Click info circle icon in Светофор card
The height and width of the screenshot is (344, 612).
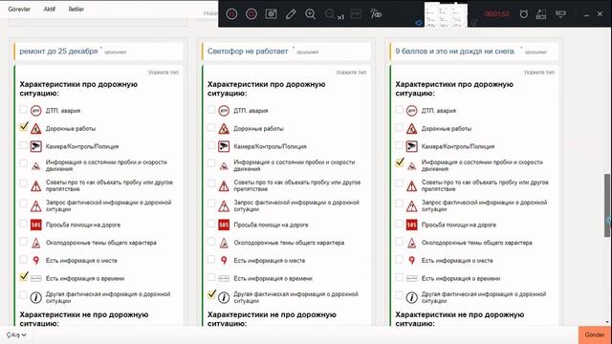224,297
